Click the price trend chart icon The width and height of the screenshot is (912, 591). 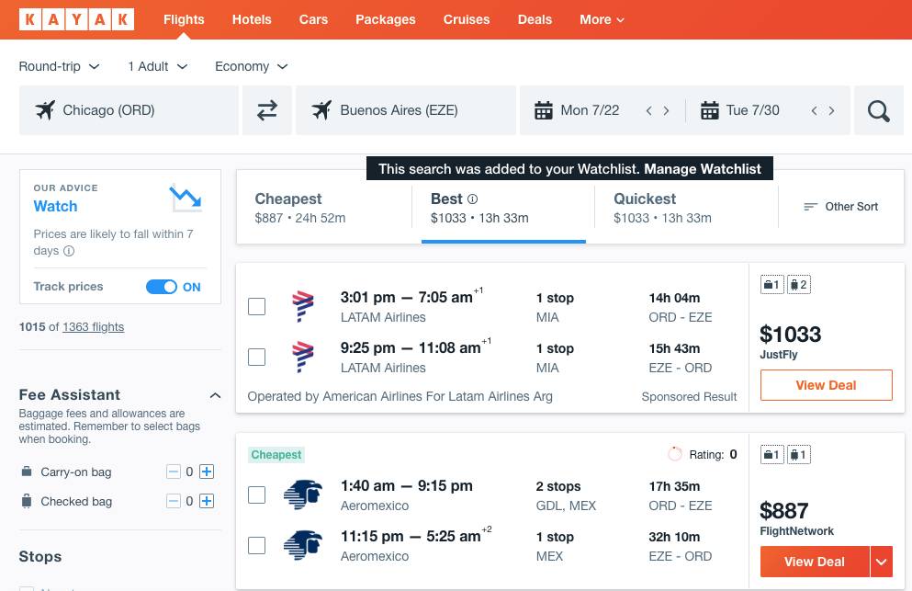(186, 198)
